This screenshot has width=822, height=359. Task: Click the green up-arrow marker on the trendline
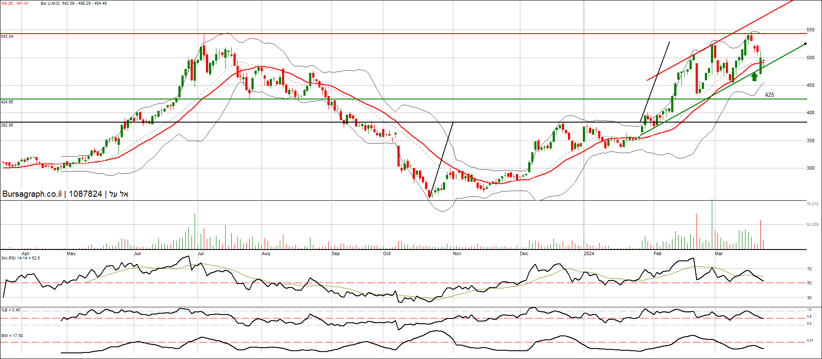(754, 77)
